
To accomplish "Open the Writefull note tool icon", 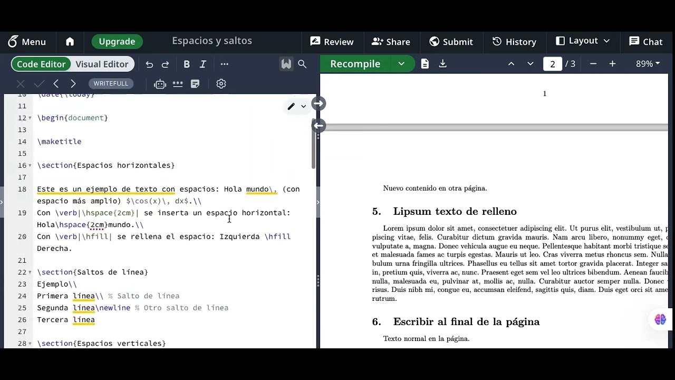I will click(195, 83).
